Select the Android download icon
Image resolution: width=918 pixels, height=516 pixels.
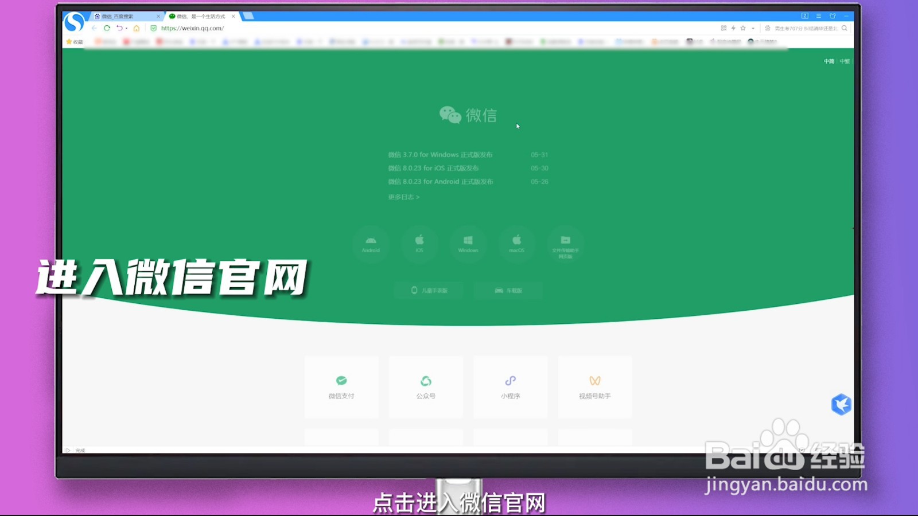(x=371, y=244)
